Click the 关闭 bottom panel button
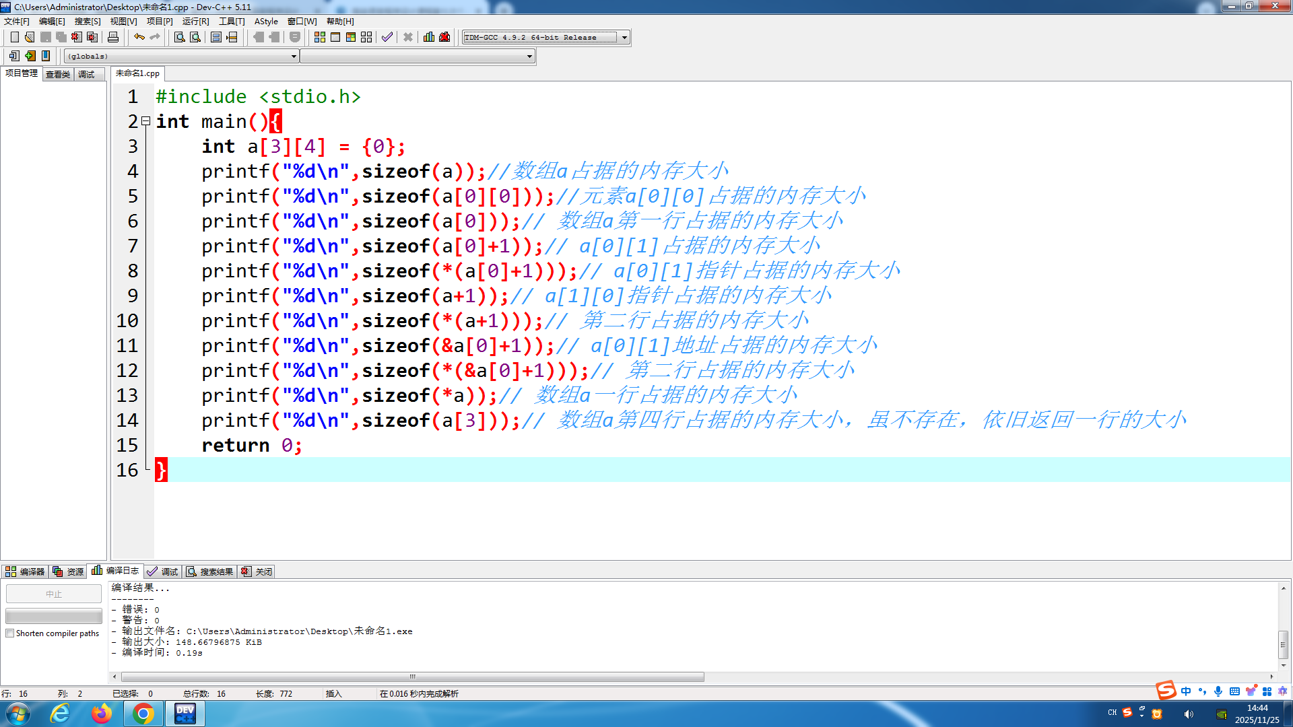Image resolution: width=1293 pixels, height=727 pixels. coord(257,572)
